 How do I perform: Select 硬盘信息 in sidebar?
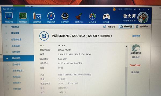tap(19, 58)
